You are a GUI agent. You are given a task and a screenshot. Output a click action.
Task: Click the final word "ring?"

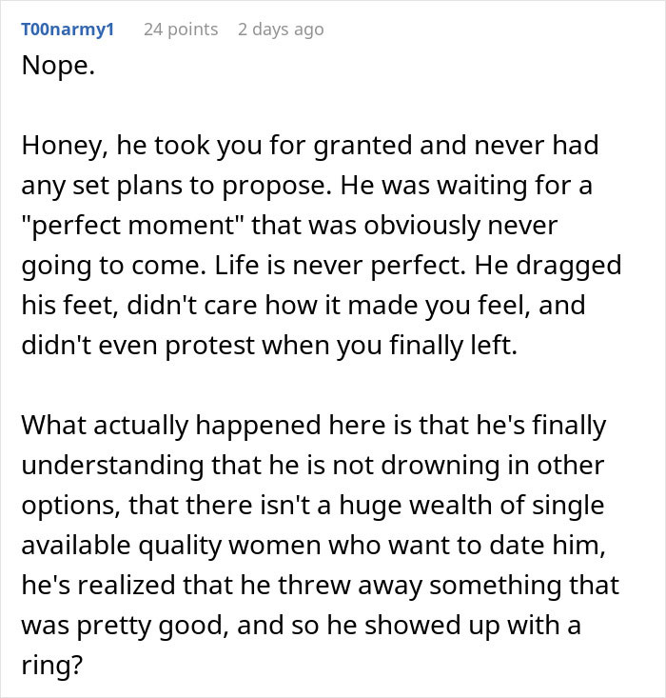(48, 662)
